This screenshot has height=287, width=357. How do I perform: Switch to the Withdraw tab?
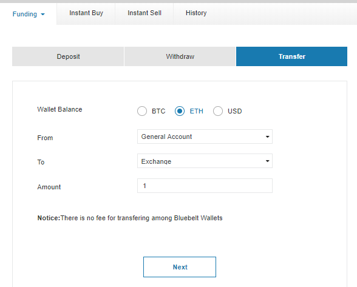coord(180,56)
